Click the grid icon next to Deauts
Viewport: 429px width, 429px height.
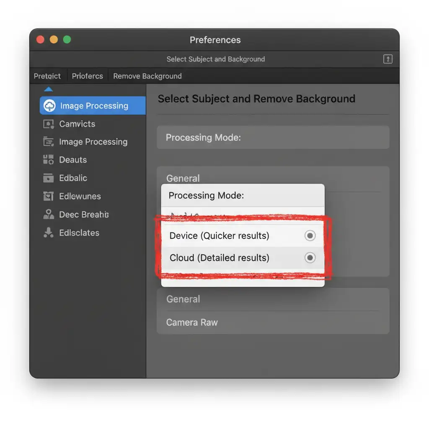(49, 160)
